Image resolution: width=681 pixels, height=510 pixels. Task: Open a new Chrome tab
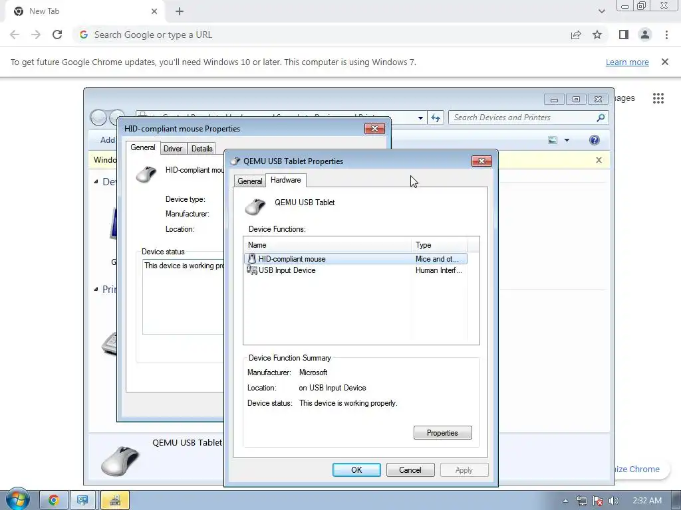click(180, 11)
